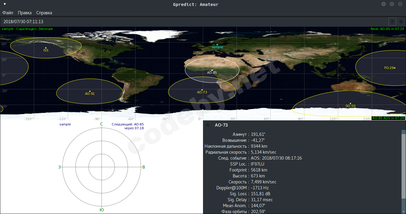Click the AO-73 satellite marker on map

click(202, 90)
